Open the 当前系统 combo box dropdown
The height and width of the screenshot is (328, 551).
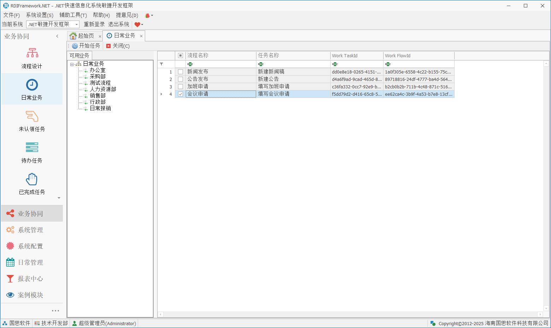coord(77,24)
